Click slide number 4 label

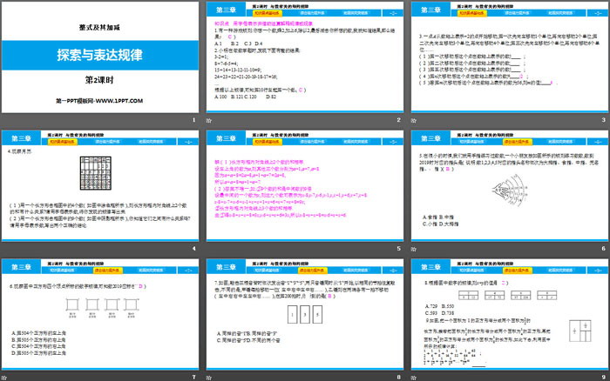(193, 249)
